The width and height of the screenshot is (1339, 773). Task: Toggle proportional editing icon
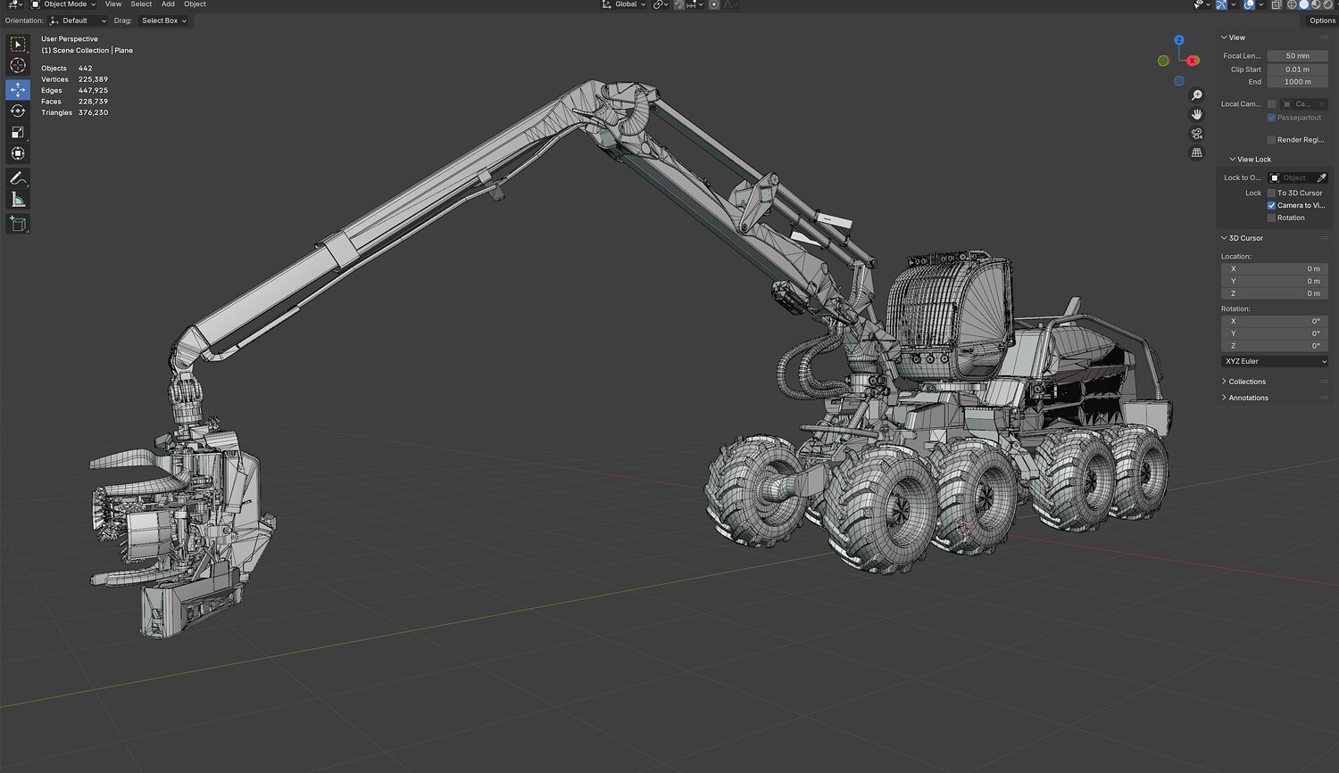click(714, 4)
